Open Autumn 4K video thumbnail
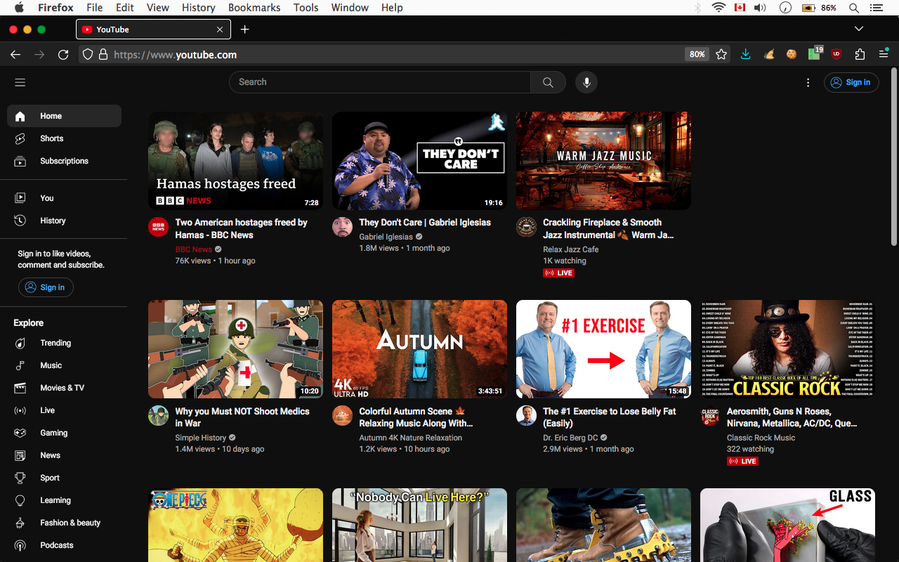899x562 pixels. (x=419, y=349)
